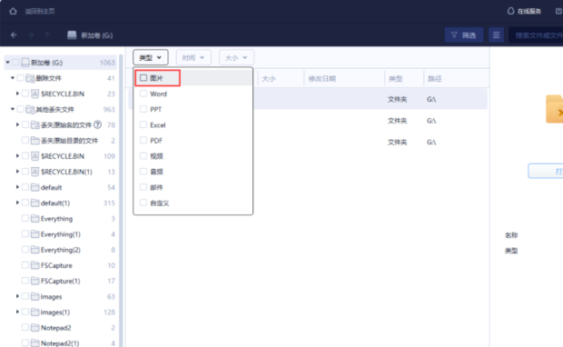This screenshot has height=347, width=563.
Task: Click the large folder preview thumbnail
Action: point(554,109)
